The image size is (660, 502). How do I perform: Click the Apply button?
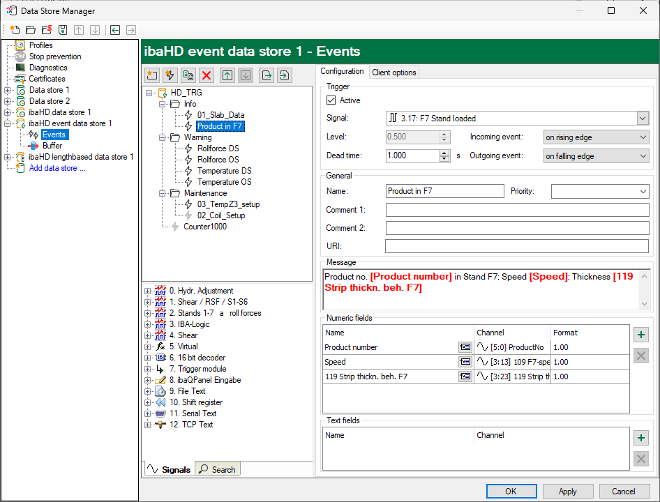567,491
